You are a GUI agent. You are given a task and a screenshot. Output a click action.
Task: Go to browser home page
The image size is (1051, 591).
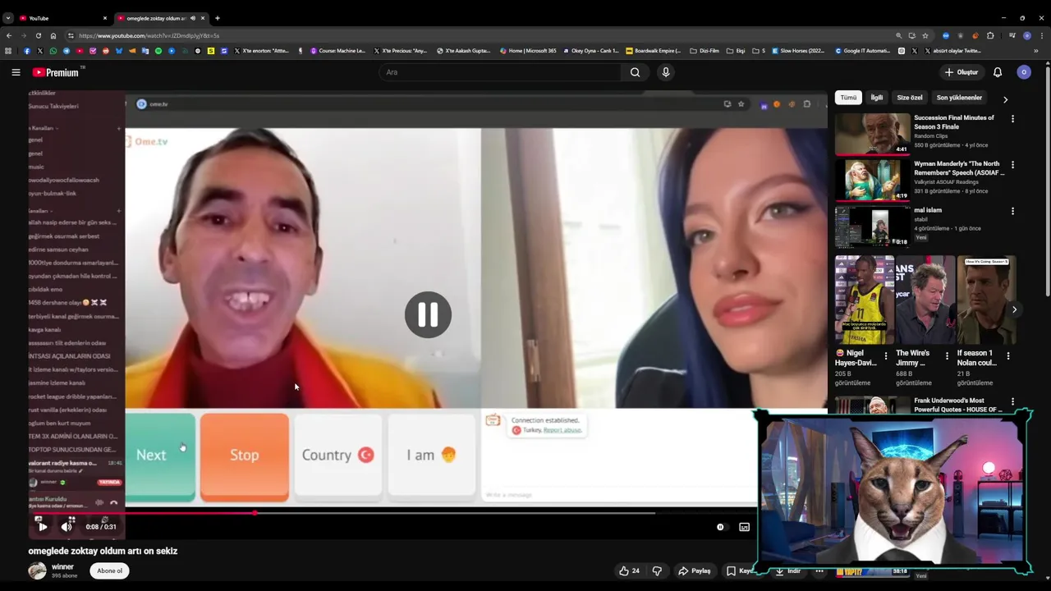[x=53, y=35]
